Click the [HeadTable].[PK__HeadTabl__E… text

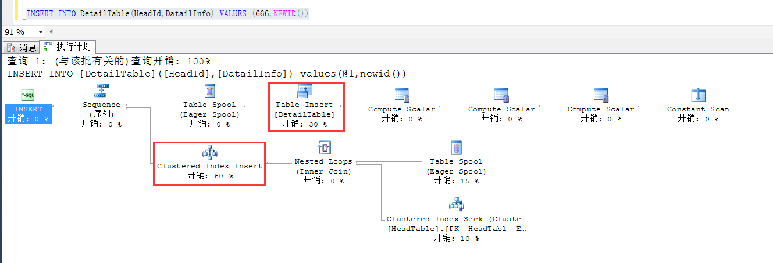click(456, 228)
